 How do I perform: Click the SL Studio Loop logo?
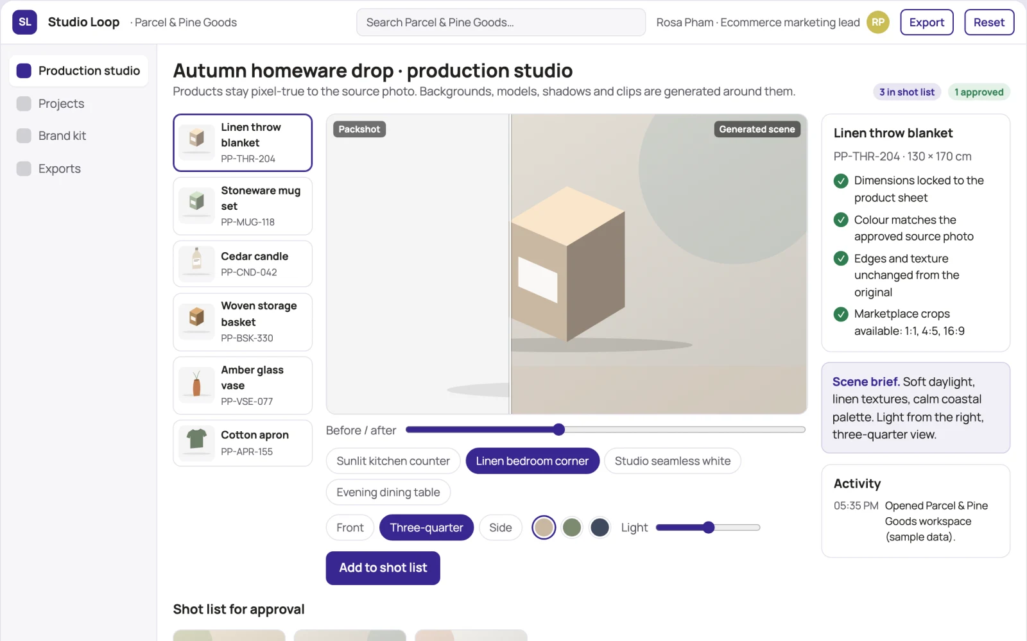[24, 22]
